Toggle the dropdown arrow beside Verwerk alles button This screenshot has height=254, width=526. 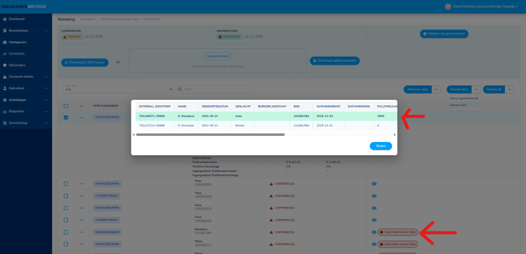476,89
